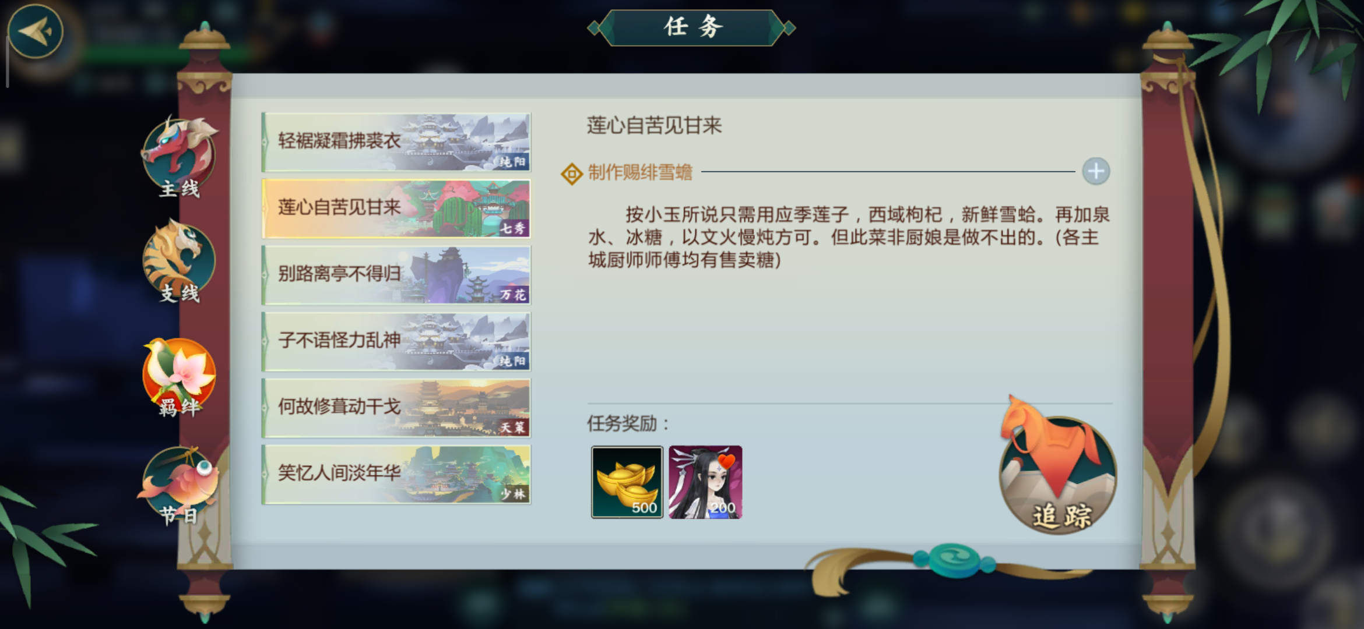The width and height of the screenshot is (1364, 629).
Task: Click the diamond marker beside the objective
Action: [x=572, y=174]
